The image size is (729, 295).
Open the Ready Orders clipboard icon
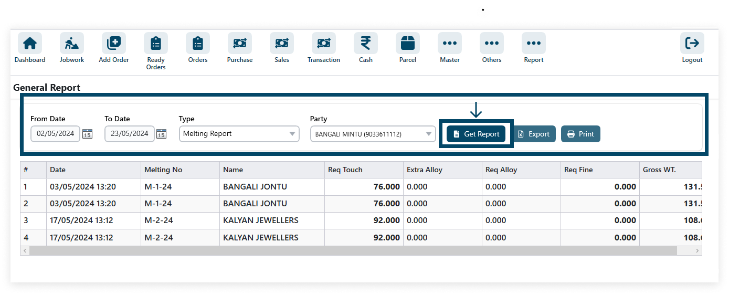[156, 43]
